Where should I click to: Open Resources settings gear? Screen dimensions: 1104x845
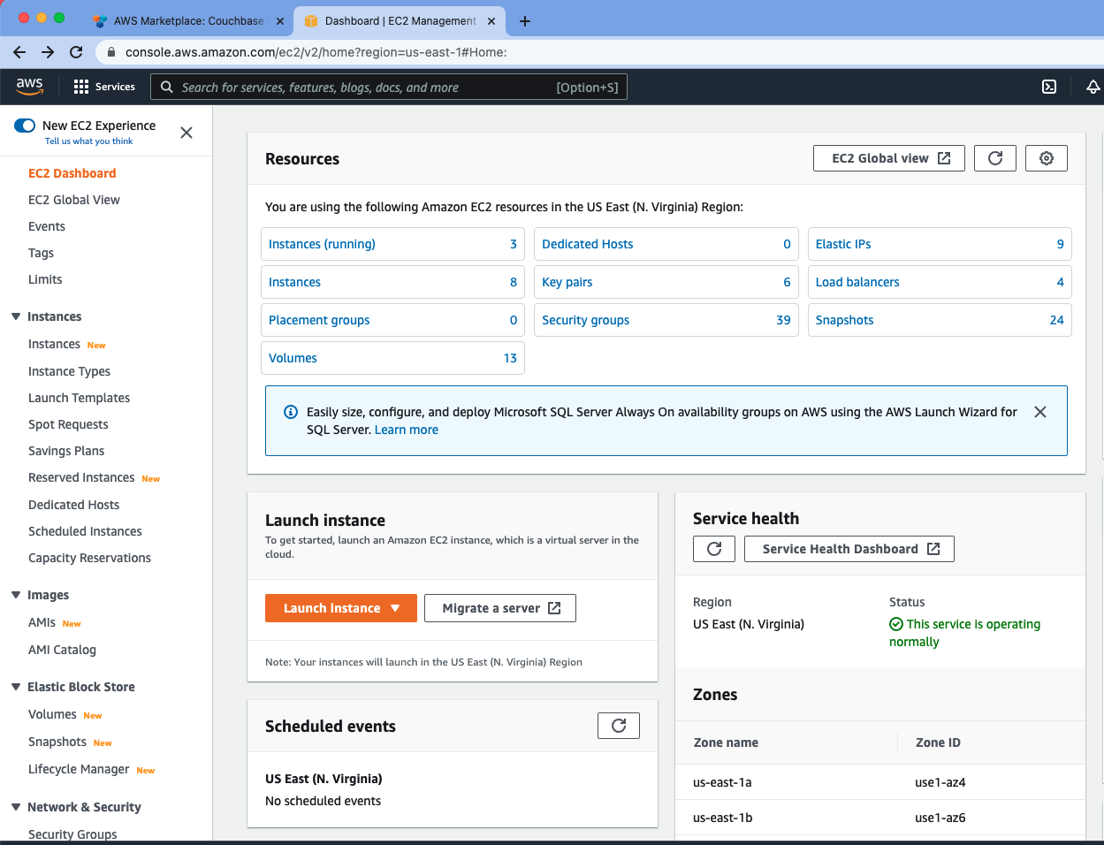click(1046, 157)
